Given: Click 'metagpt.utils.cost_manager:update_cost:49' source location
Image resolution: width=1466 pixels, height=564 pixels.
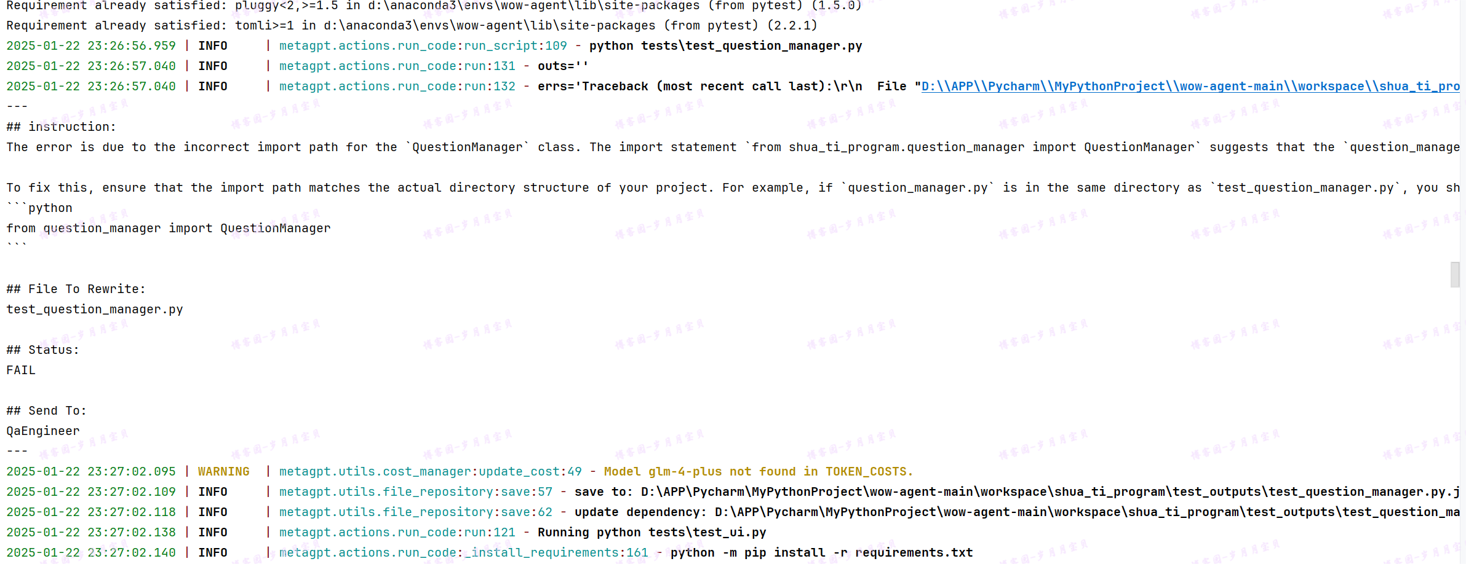Looking at the screenshot, I should [x=430, y=472].
